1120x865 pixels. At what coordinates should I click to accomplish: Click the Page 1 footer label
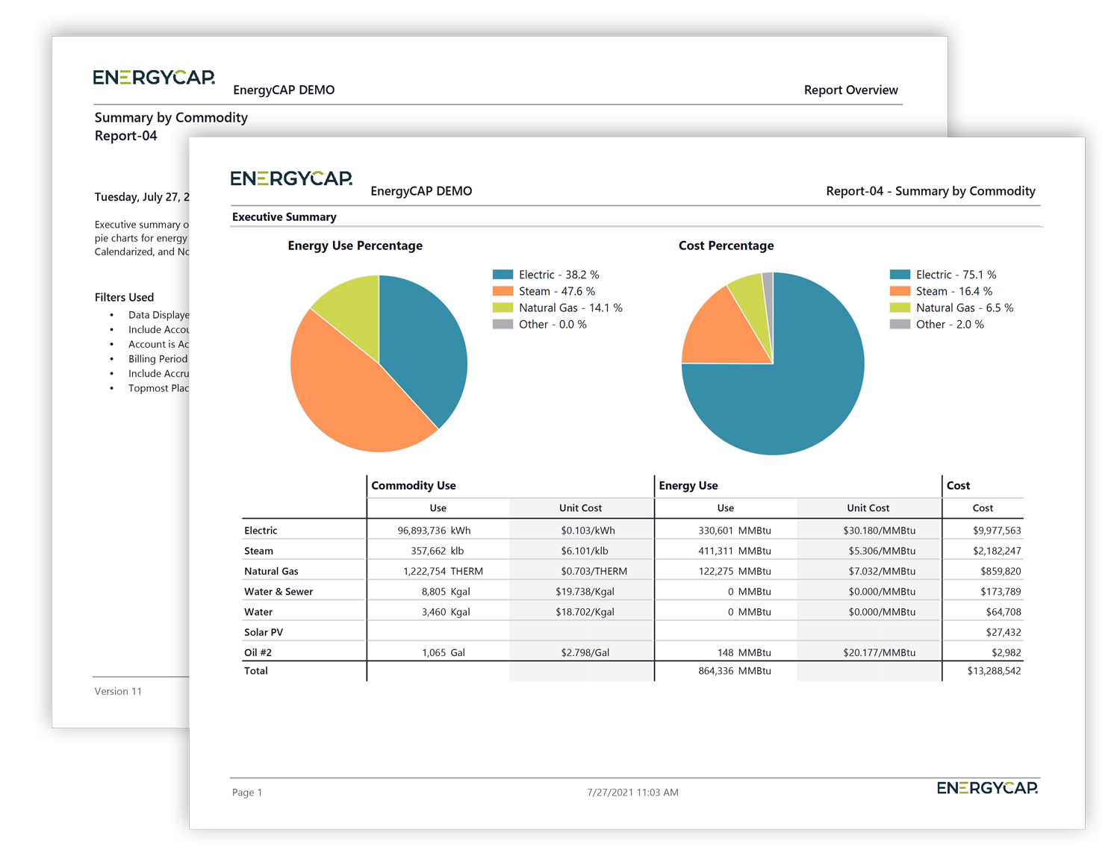pyautogui.click(x=246, y=792)
